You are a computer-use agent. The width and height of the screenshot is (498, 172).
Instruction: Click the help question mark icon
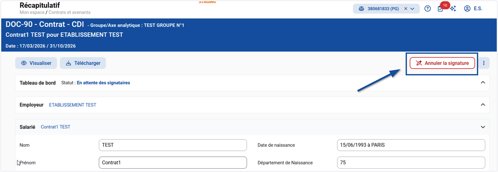click(x=427, y=8)
